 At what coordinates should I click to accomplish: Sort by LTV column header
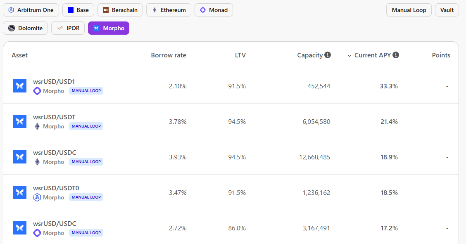(x=240, y=55)
